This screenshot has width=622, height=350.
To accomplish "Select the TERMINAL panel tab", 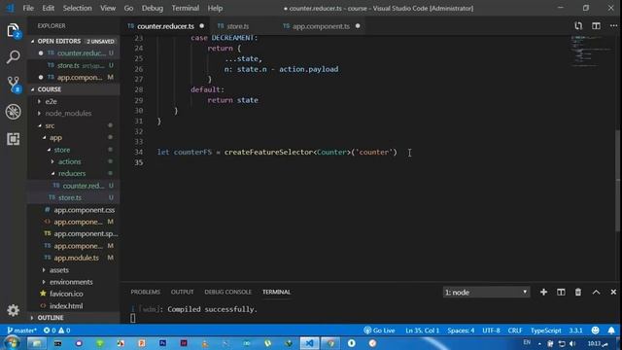I will coord(276,292).
